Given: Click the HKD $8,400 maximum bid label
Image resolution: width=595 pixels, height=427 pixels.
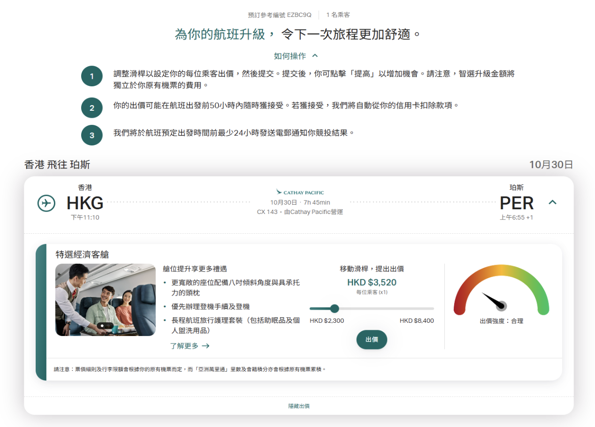Looking at the screenshot, I should [x=417, y=321].
